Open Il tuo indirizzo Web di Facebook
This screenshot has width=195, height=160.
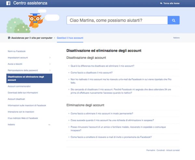coord(23,118)
